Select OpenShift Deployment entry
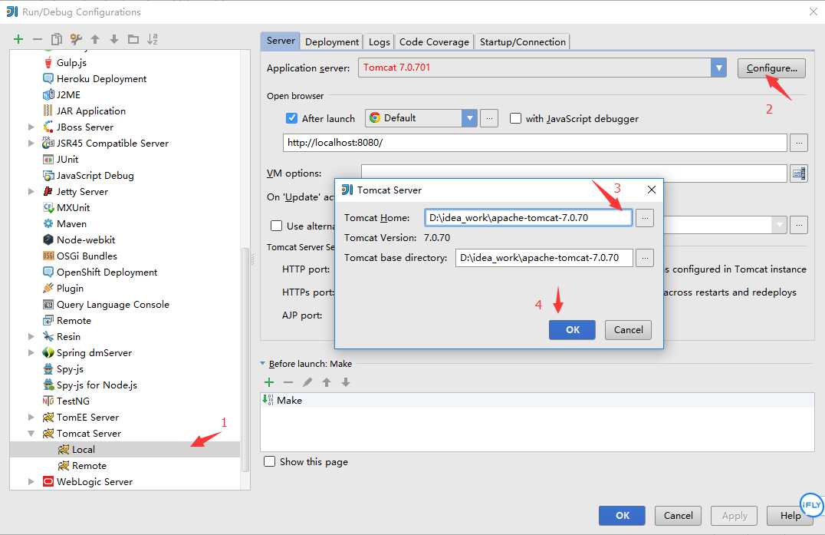 click(x=107, y=272)
